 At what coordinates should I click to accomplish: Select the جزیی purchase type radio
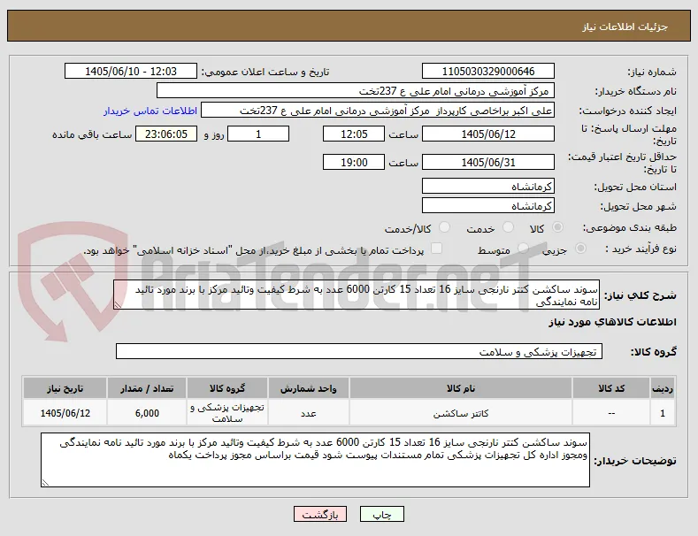[x=580, y=249]
